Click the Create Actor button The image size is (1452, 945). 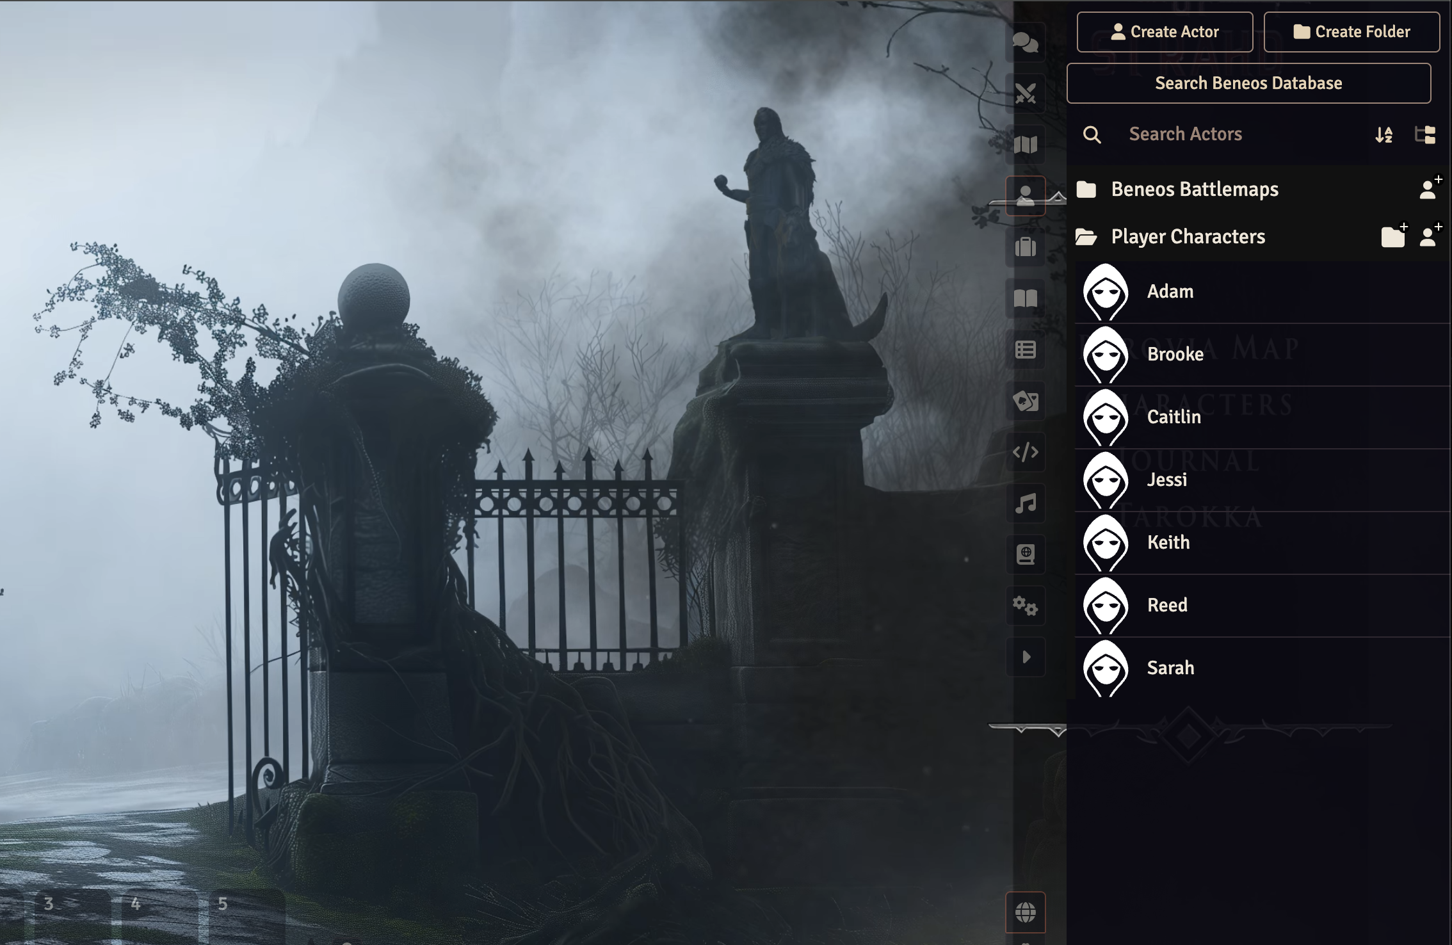pyautogui.click(x=1164, y=32)
